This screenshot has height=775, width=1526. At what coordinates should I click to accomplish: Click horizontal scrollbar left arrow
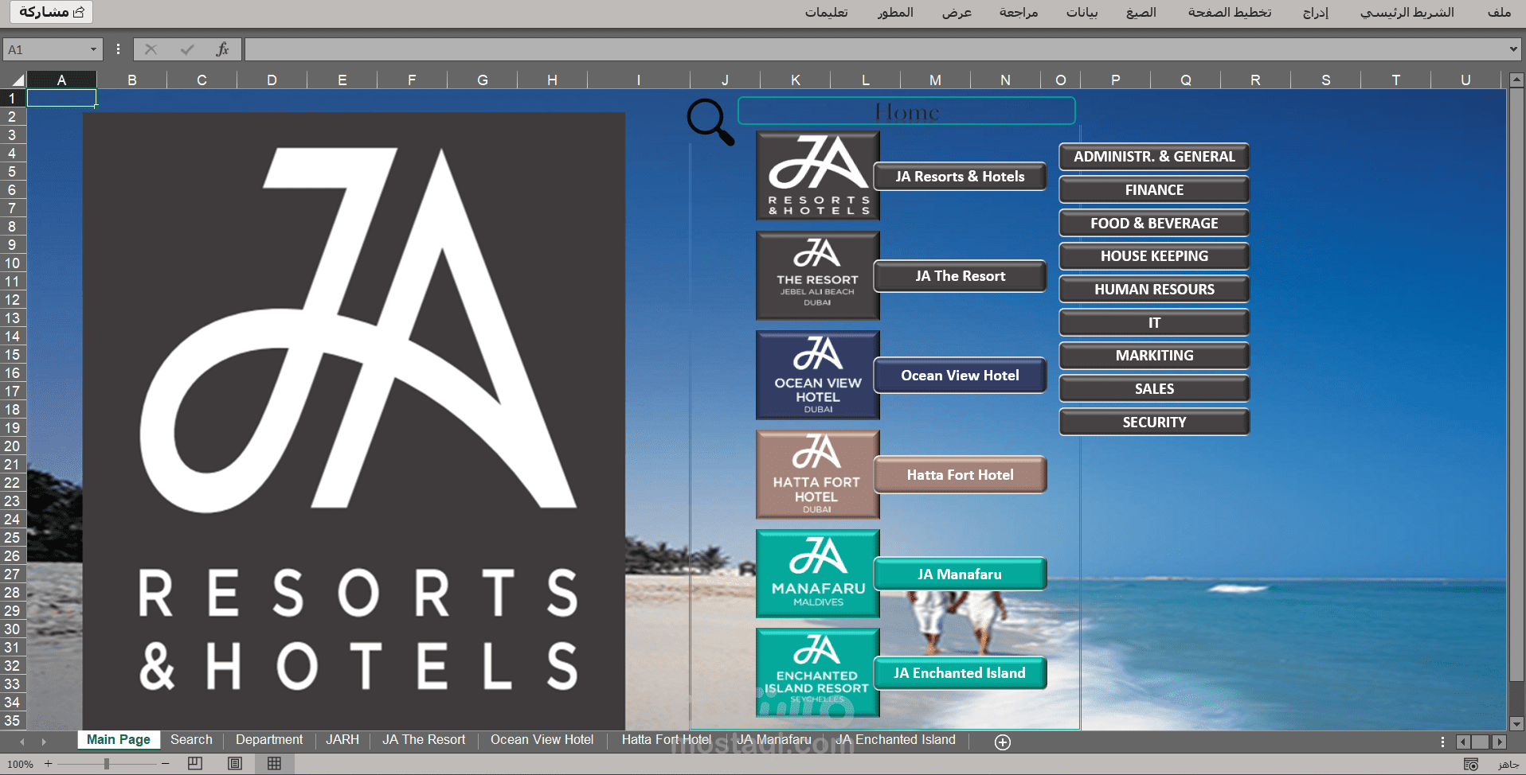pos(1463,742)
